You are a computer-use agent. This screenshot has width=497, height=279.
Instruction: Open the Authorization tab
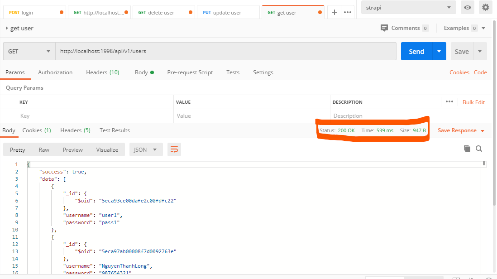(x=55, y=72)
